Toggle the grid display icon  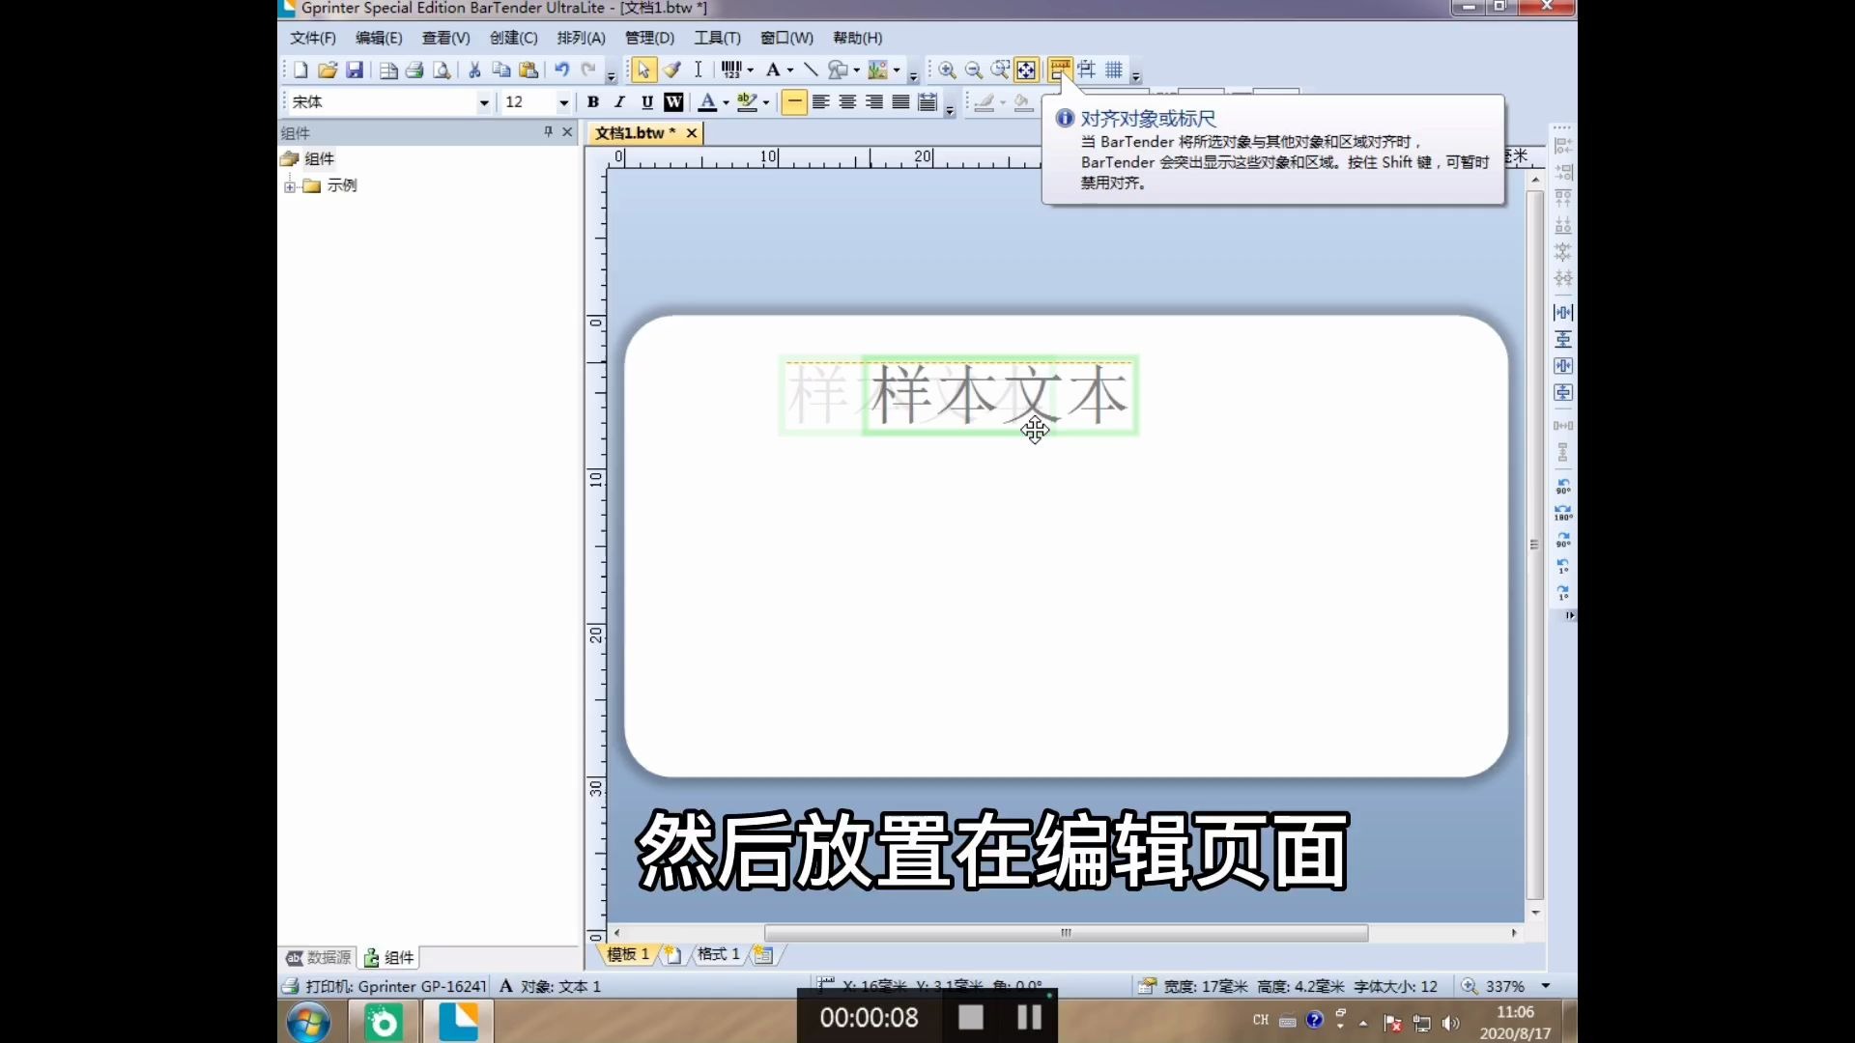(x=1114, y=70)
